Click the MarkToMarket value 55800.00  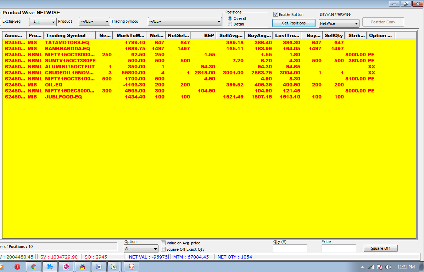(x=133, y=73)
